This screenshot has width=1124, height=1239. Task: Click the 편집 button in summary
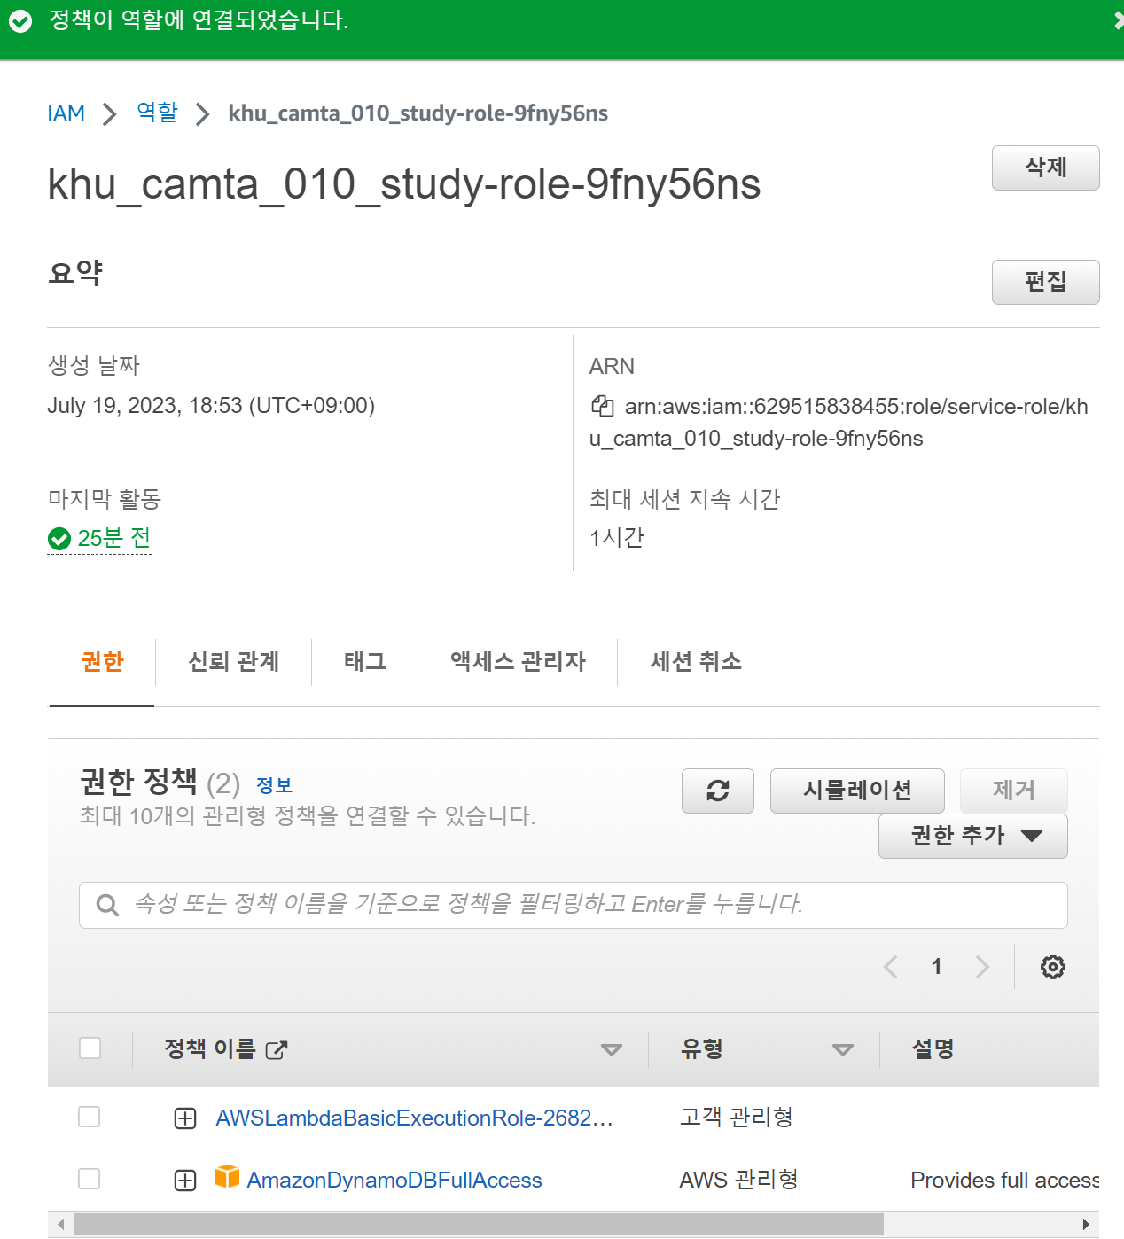(1045, 282)
